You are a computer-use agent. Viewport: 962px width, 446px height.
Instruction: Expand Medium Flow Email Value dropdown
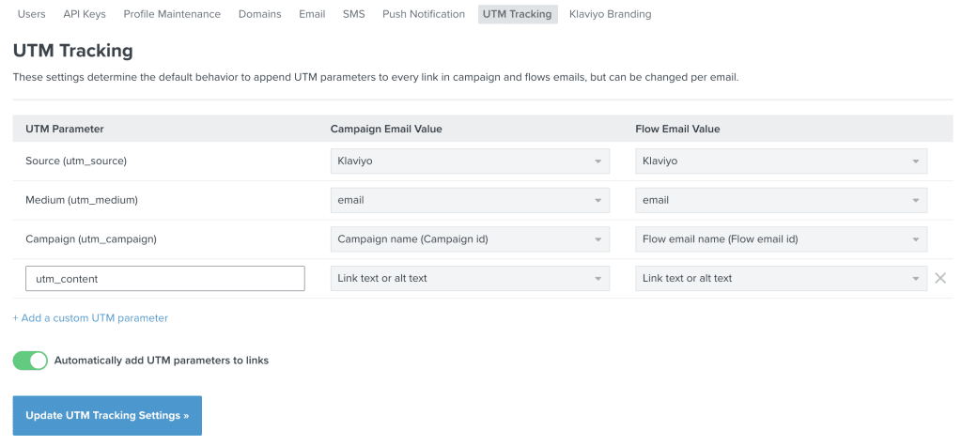coord(781,201)
